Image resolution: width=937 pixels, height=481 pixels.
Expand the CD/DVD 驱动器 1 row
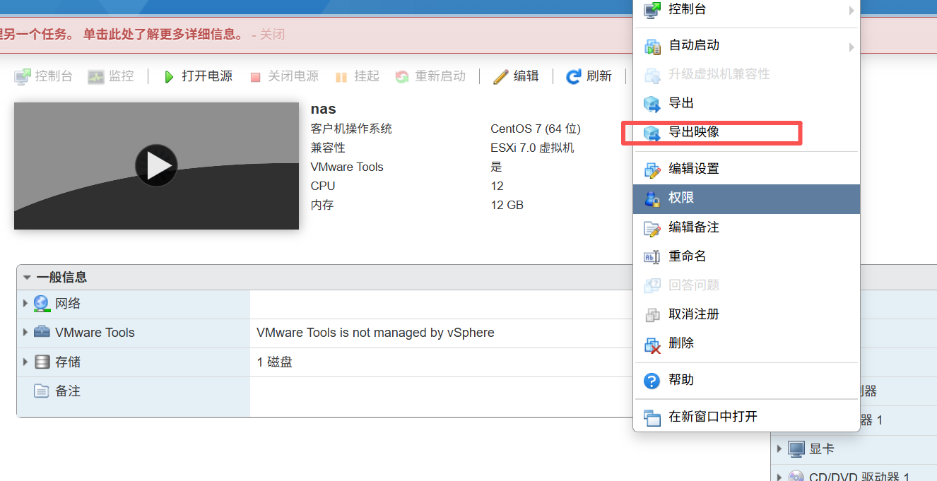(x=779, y=477)
